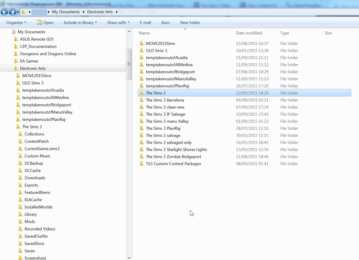This screenshot has height=260, width=359.
Task: Click the Custom Music folder icon in tree
Action: (20, 156)
